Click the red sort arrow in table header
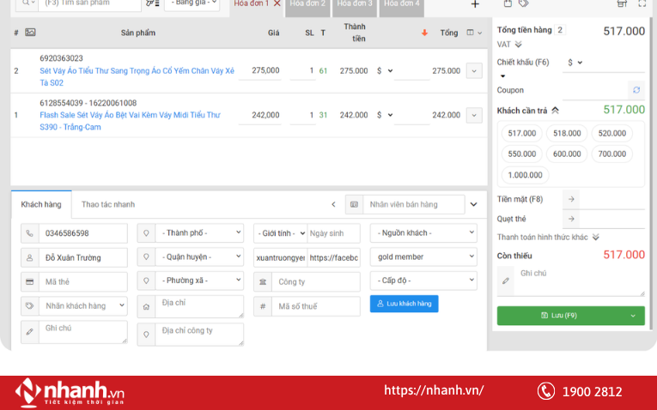The height and width of the screenshot is (410, 657). tap(423, 33)
